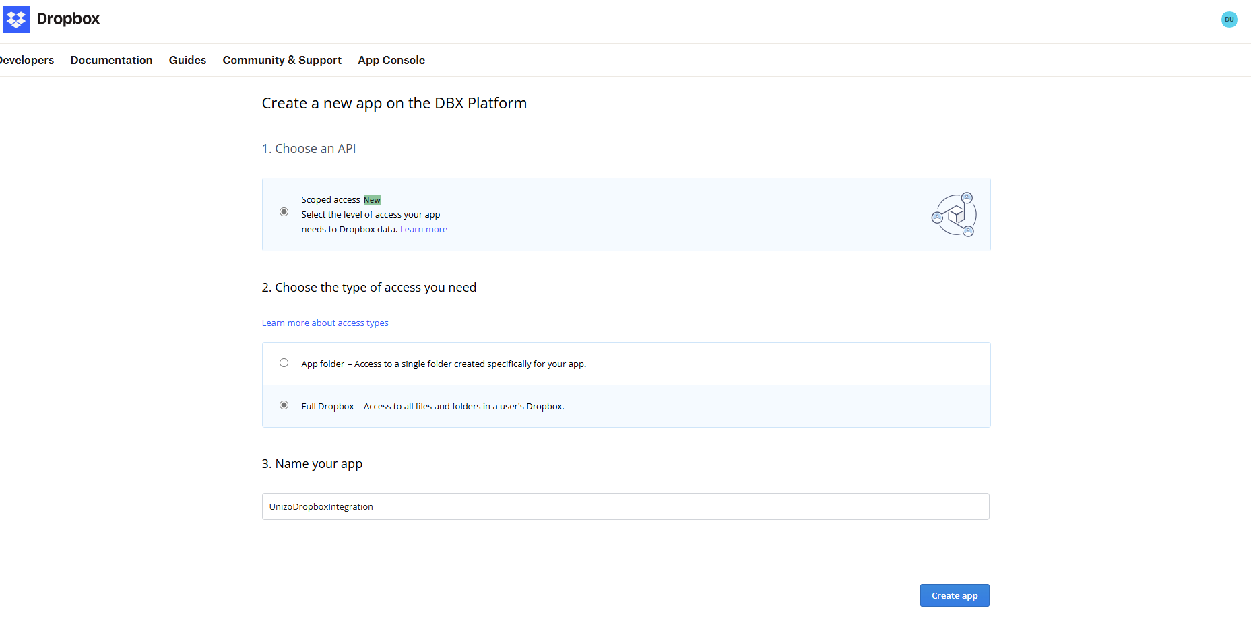Open the DU user account avatar
1251x625 pixels.
coord(1229,19)
